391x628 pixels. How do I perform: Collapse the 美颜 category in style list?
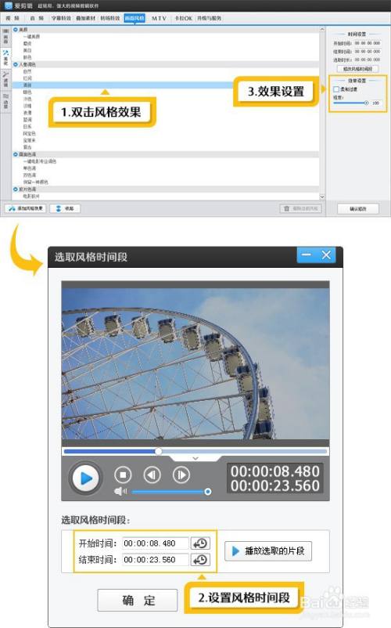click(16, 30)
